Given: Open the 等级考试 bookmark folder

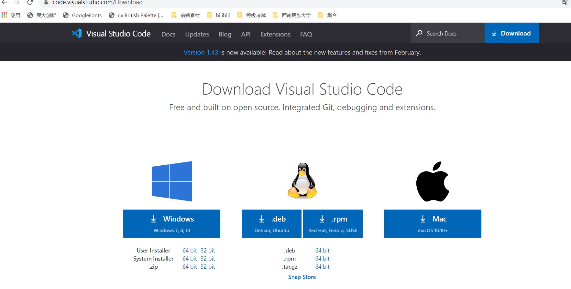Looking at the screenshot, I should point(251,15).
